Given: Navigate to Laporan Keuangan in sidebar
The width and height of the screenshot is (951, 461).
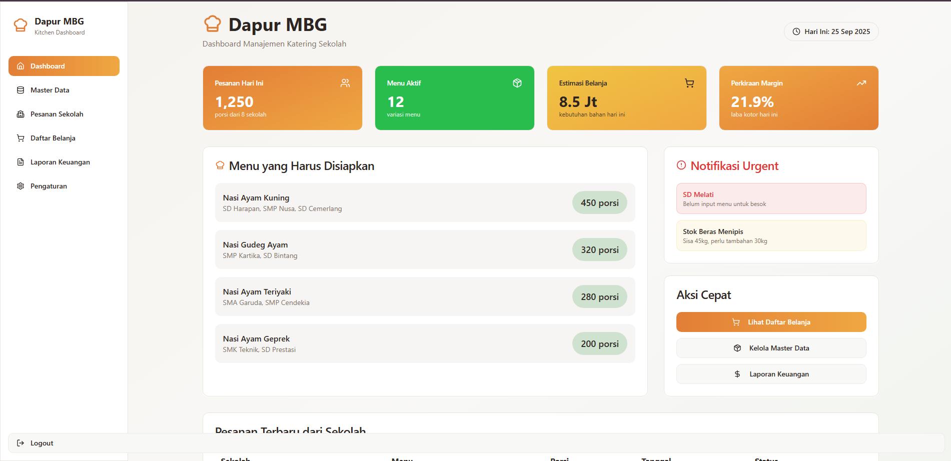Looking at the screenshot, I should [x=60, y=162].
